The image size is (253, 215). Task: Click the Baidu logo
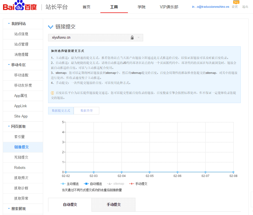pyautogui.click(x=20, y=5)
